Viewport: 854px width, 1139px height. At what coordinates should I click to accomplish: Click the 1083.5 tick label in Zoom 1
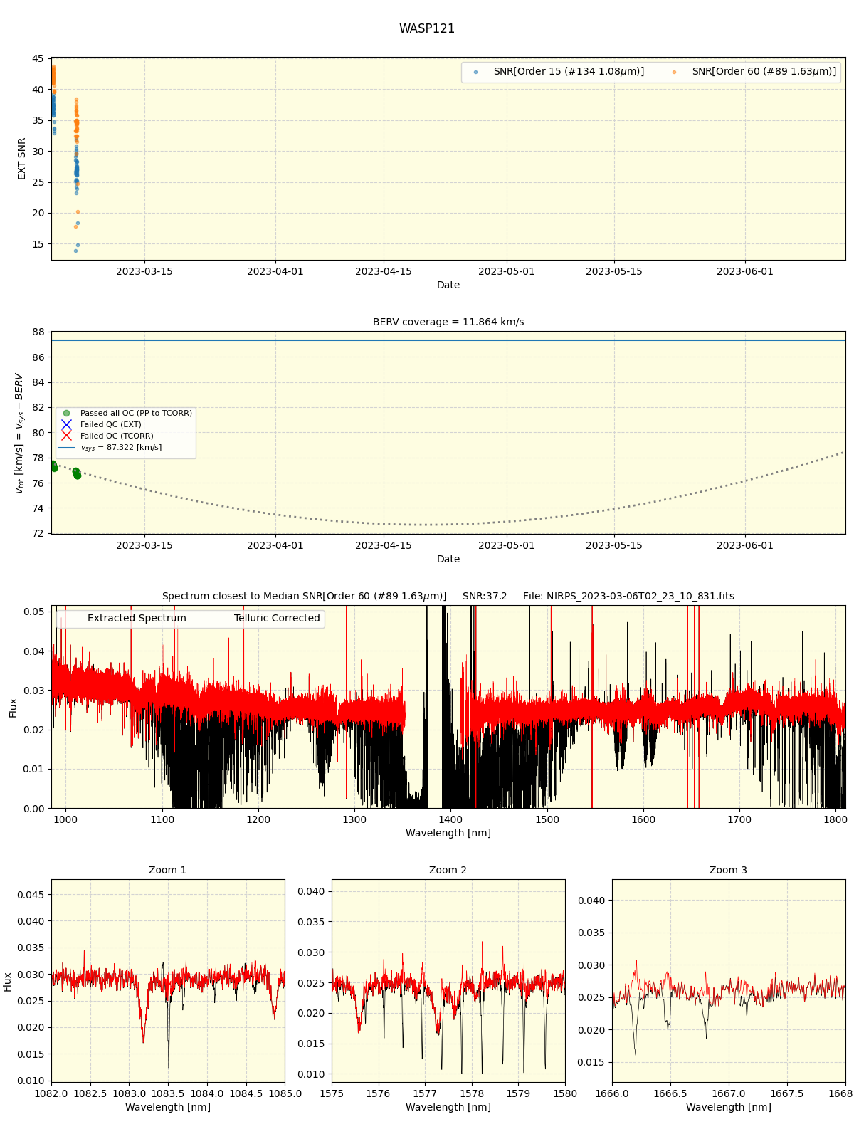168,1093
